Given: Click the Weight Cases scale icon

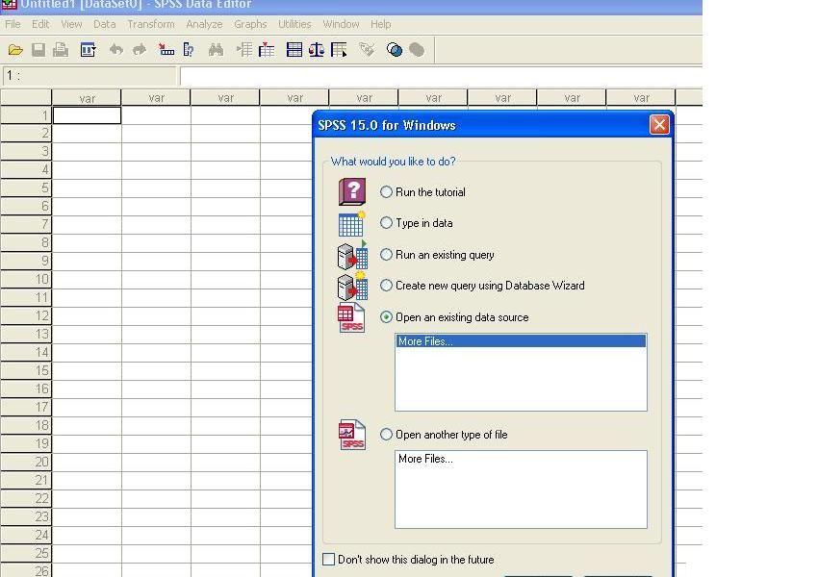Looking at the screenshot, I should pyautogui.click(x=317, y=50).
